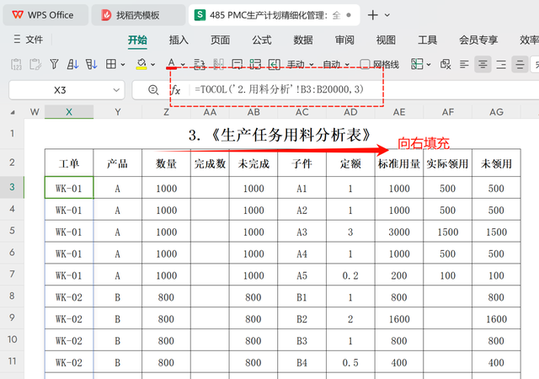
Task: Expand the font color dropdown arrow
Action: pyautogui.click(x=183, y=65)
